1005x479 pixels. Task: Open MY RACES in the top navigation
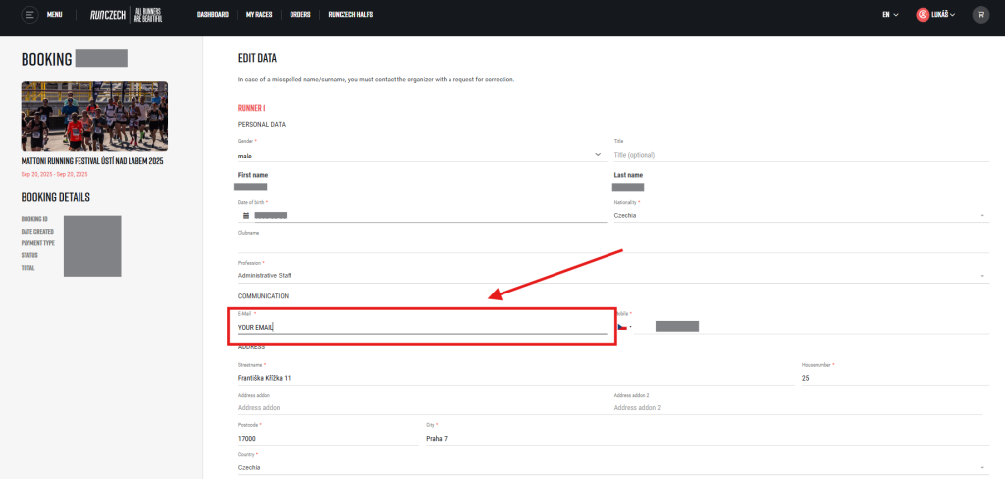(x=259, y=14)
